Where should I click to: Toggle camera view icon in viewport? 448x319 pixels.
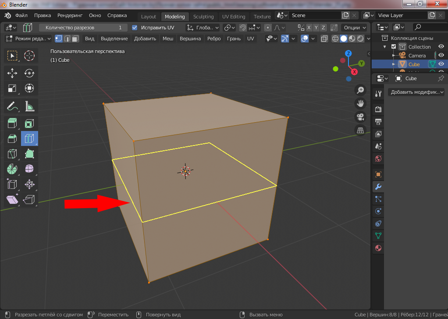[360, 117]
